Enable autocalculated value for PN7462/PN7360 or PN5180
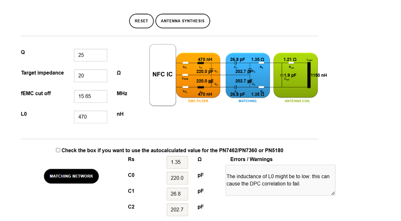Image resolution: width=401 pixels, height=221 pixels. click(x=58, y=150)
